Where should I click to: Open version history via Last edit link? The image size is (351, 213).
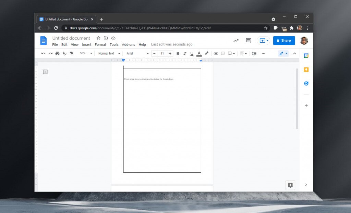pos(171,44)
